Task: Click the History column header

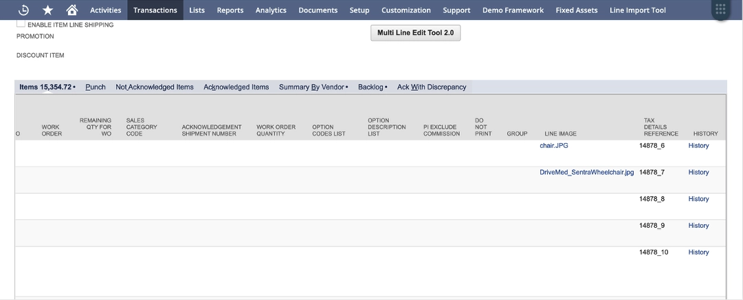Action: click(706, 134)
